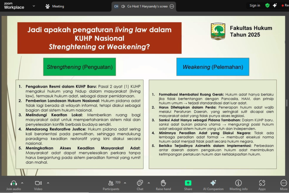Open the Co Host 1 Harysandy's screen tab
Image resolution: width=289 pixels, height=193 pixels.
point(143,6)
